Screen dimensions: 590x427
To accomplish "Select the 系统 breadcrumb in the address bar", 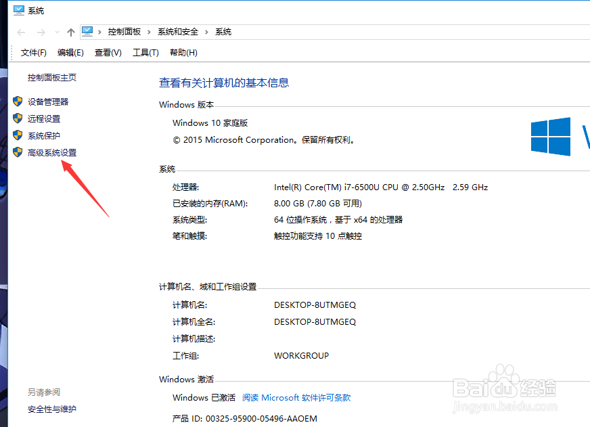I will tap(223, 32).
